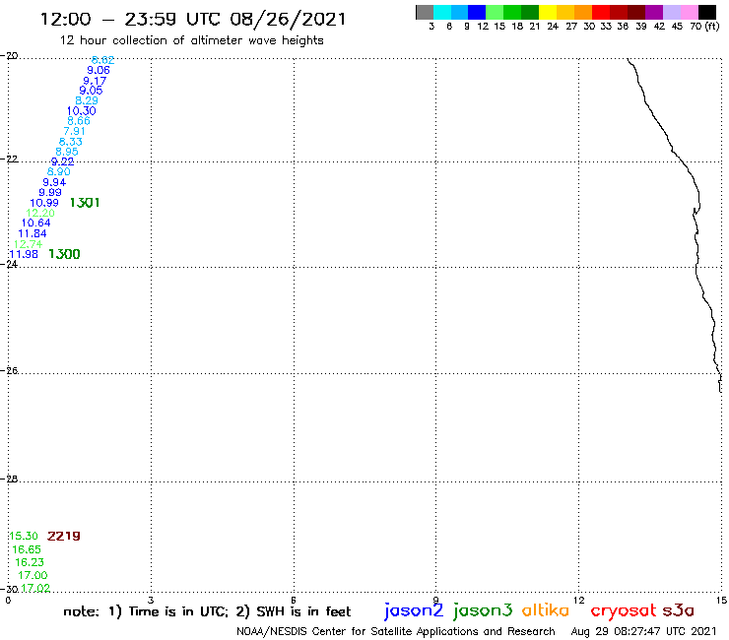
Task: Click the wave height value 17.02
Action: pyautogui.click(x=35, y=588)
